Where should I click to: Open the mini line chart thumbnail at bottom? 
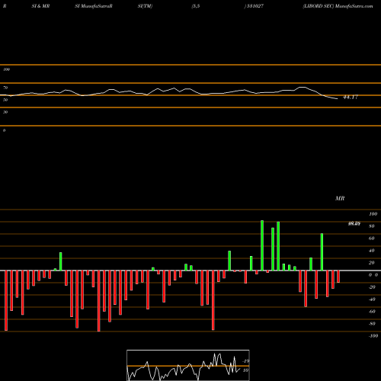pyautogui.click(x=188, y=365)
